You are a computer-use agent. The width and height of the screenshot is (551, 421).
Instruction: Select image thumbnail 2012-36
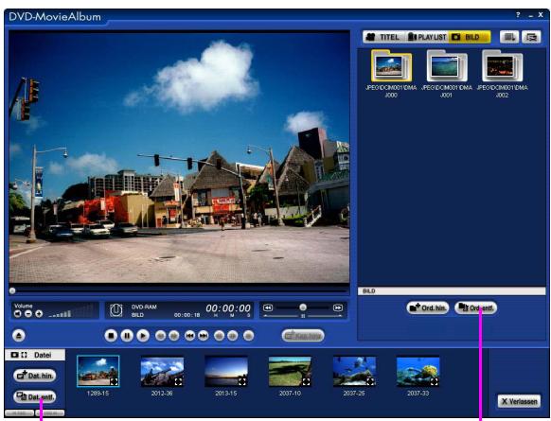(162, 372)
